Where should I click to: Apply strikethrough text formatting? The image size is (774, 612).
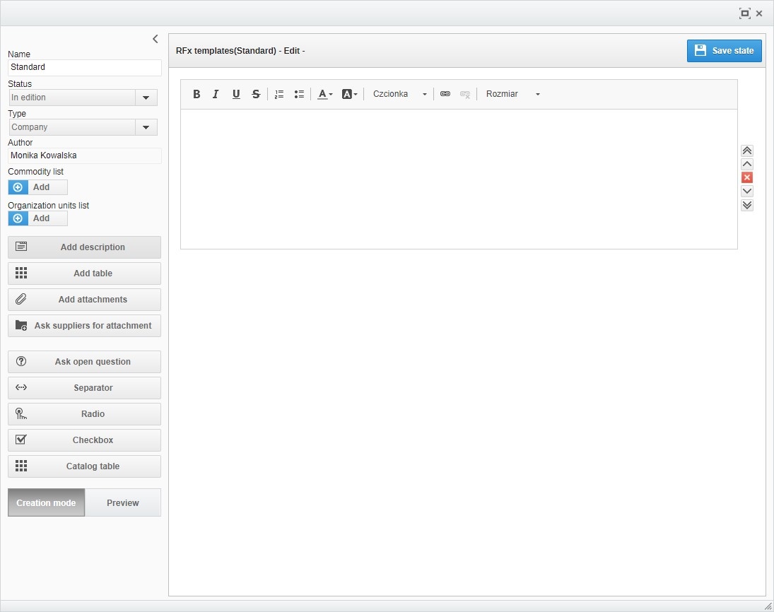pos(256,94)
